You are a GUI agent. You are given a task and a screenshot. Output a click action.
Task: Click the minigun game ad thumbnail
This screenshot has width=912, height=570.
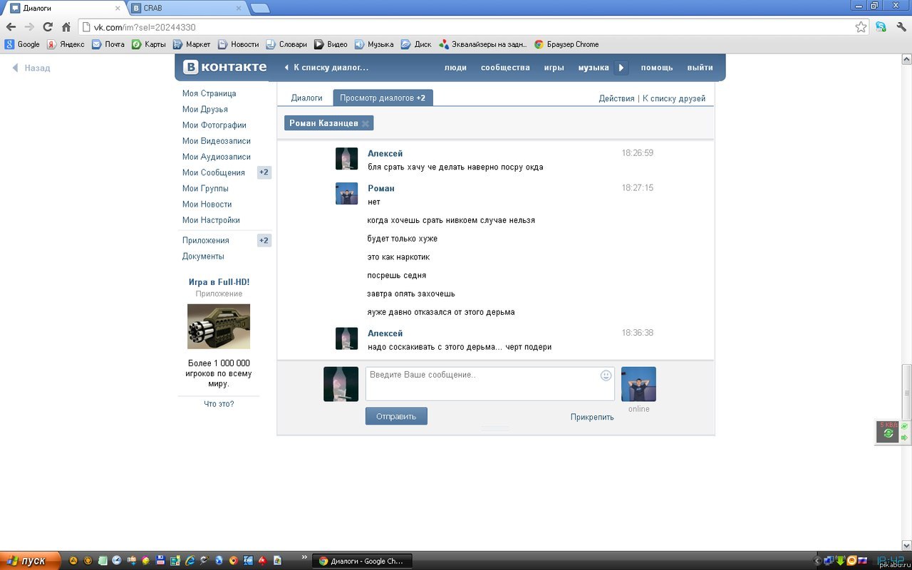[219, 326]
